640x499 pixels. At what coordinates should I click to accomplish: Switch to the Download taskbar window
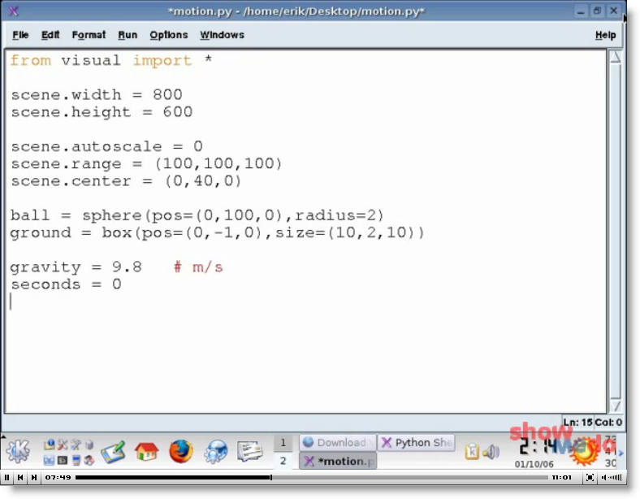tap(338, 443)
